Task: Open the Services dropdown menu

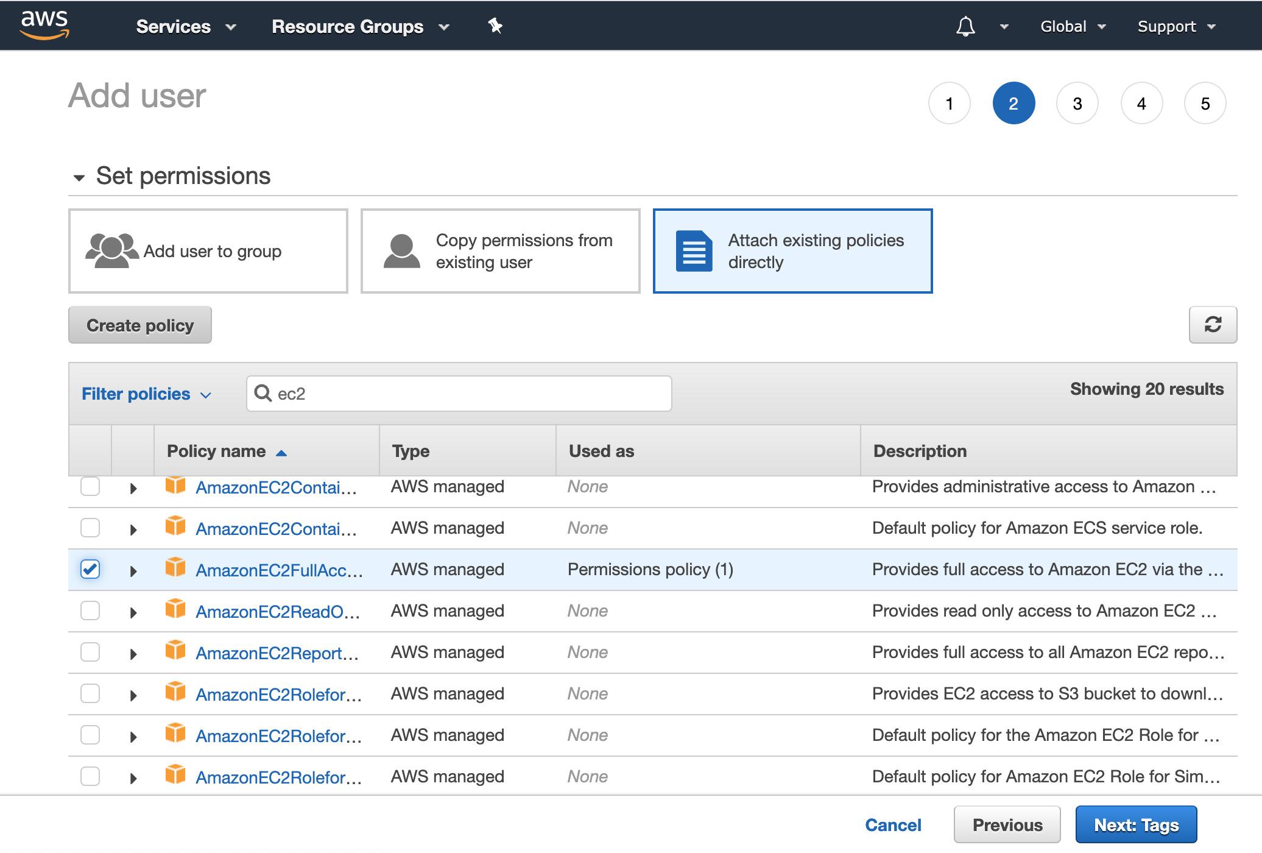Action: (x=186, y=26)
